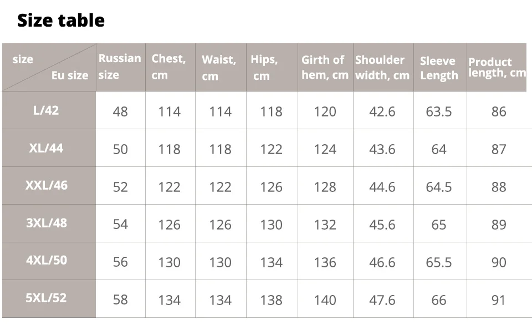
Task: Click sleeve length value 65.5
Action: tap(439, 262)
